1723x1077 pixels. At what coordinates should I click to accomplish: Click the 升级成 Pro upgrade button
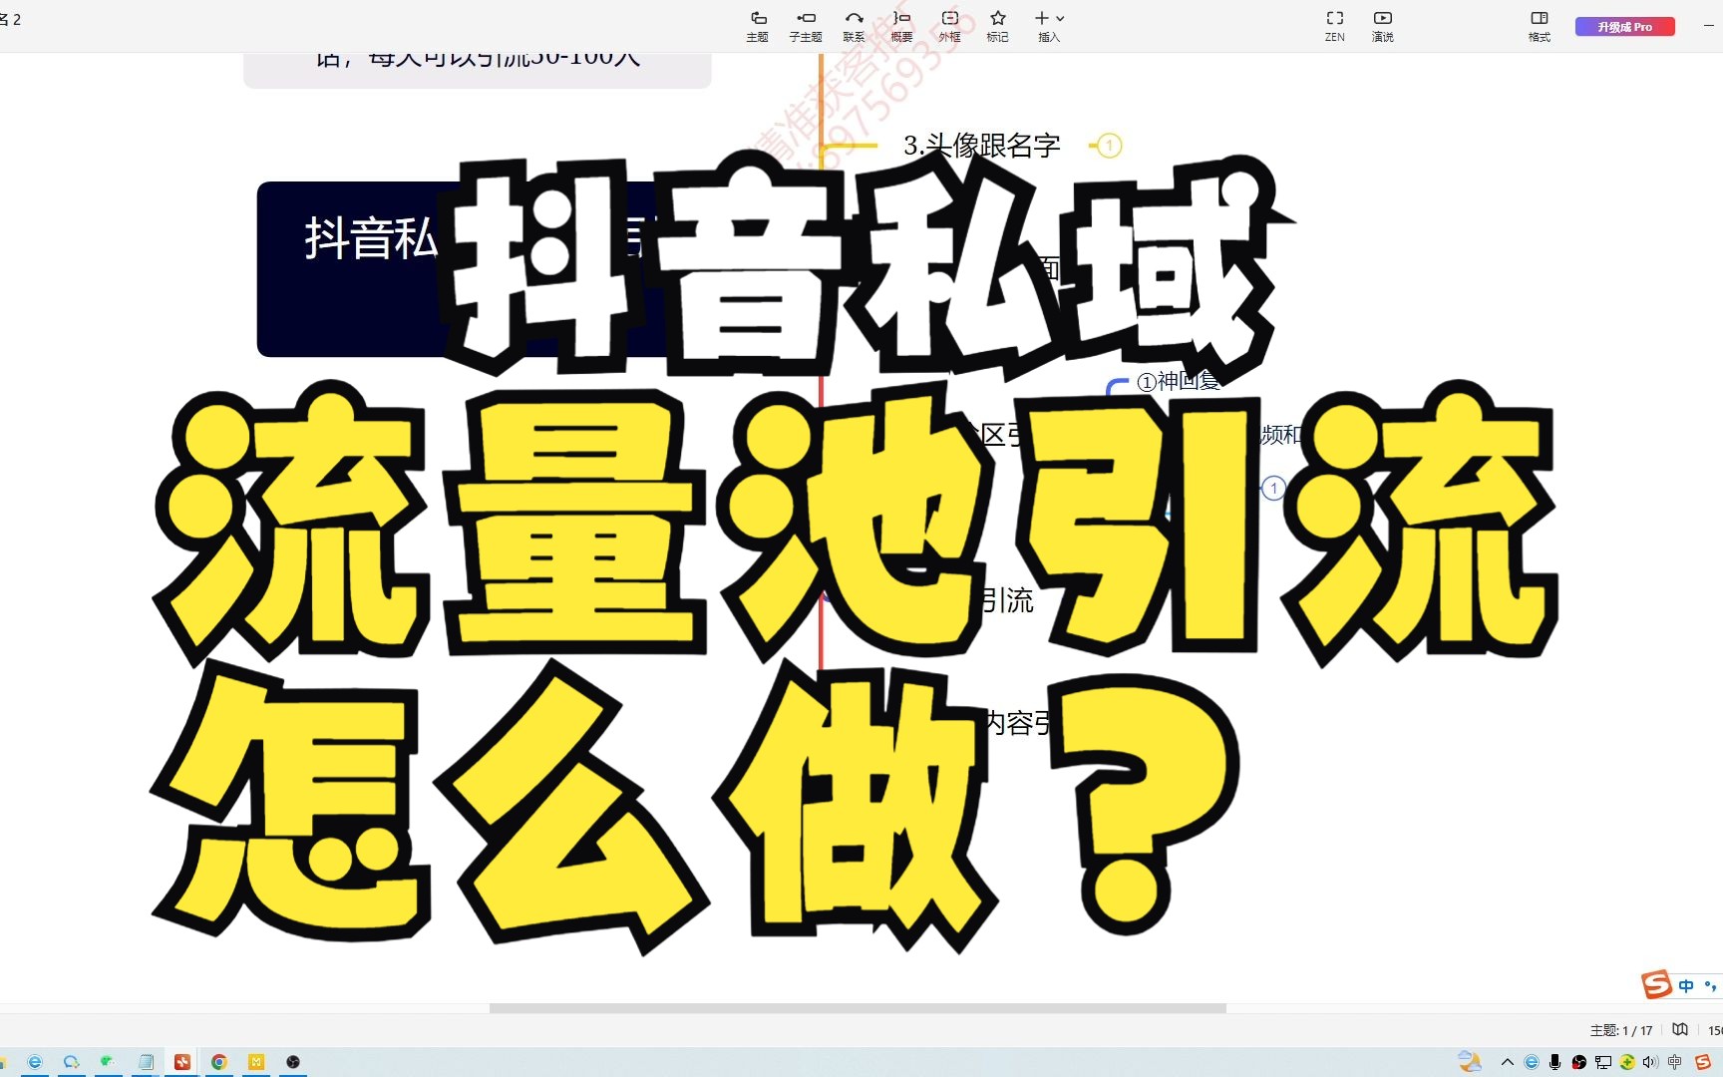coord(1625,26)
